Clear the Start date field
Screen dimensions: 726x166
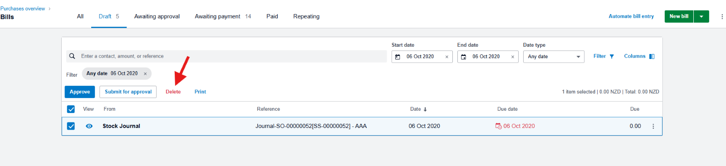(447, 57)
